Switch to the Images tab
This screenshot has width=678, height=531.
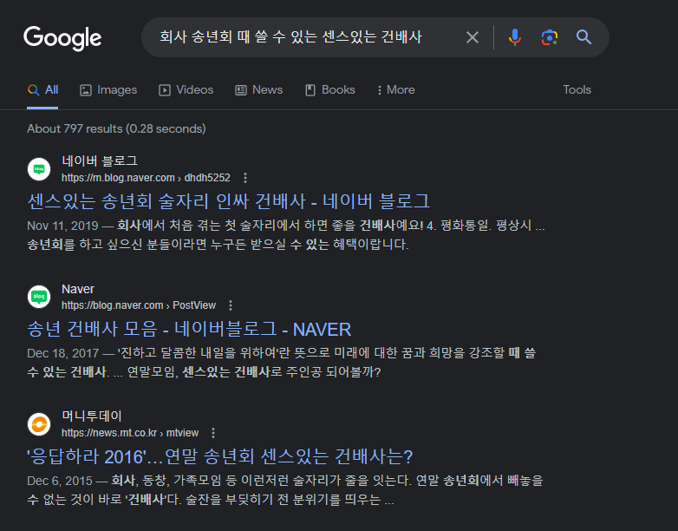[108, 90]
